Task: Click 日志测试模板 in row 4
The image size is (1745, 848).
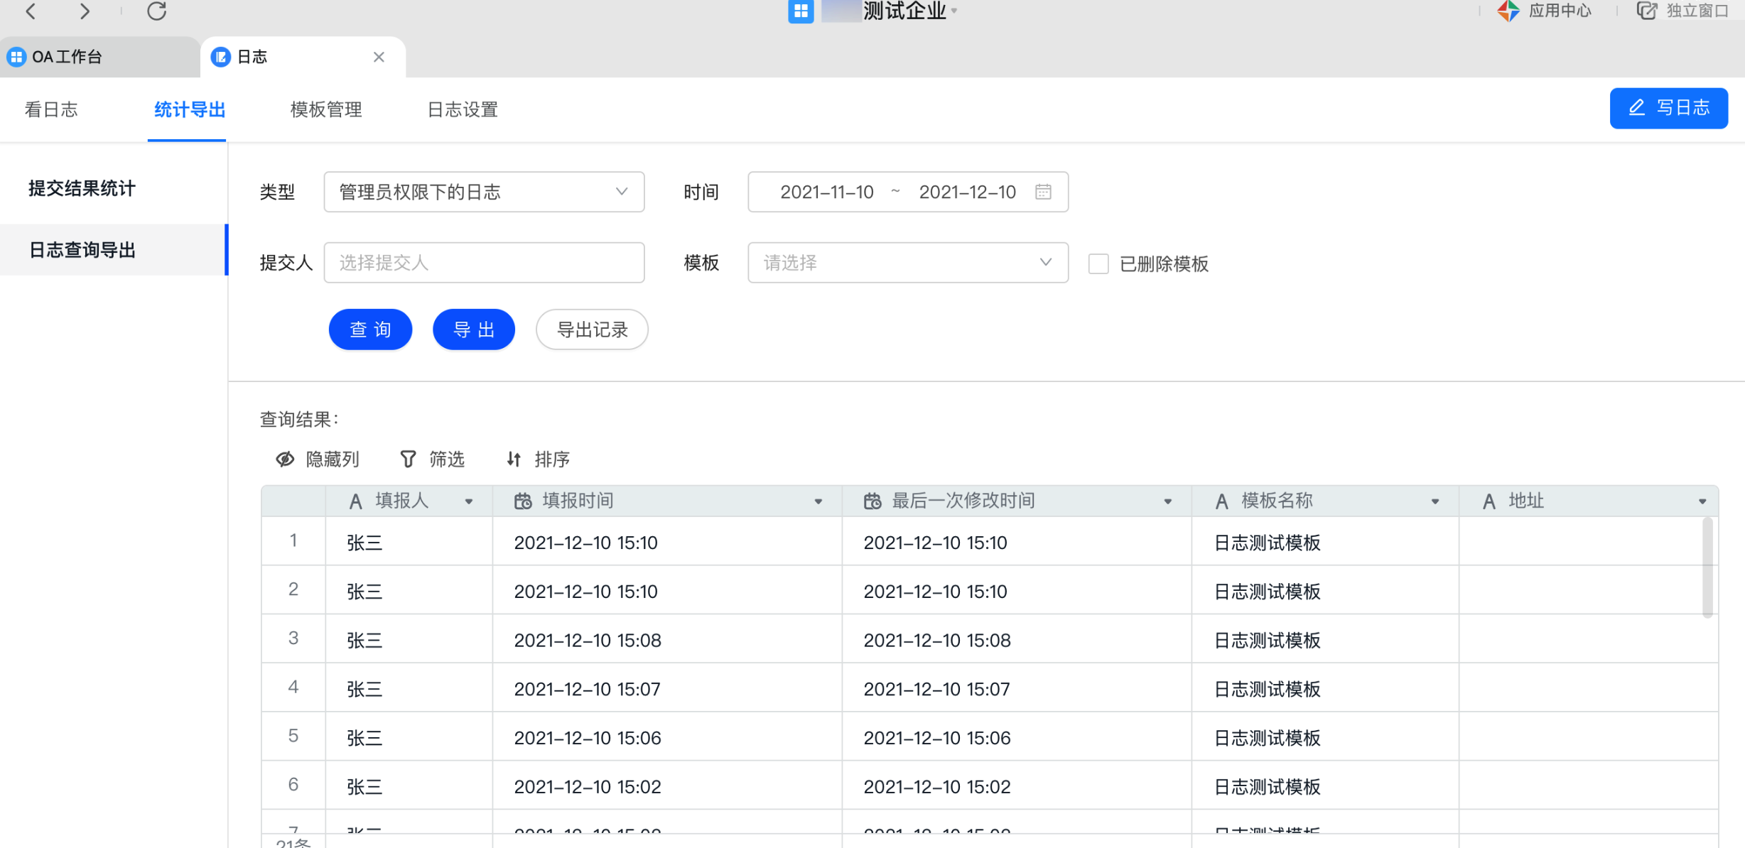Action: [1267, 690]
